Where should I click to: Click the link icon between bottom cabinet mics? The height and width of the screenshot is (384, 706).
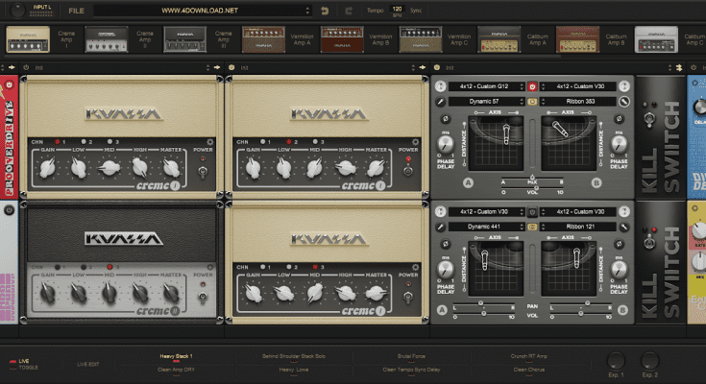[531, 225]
